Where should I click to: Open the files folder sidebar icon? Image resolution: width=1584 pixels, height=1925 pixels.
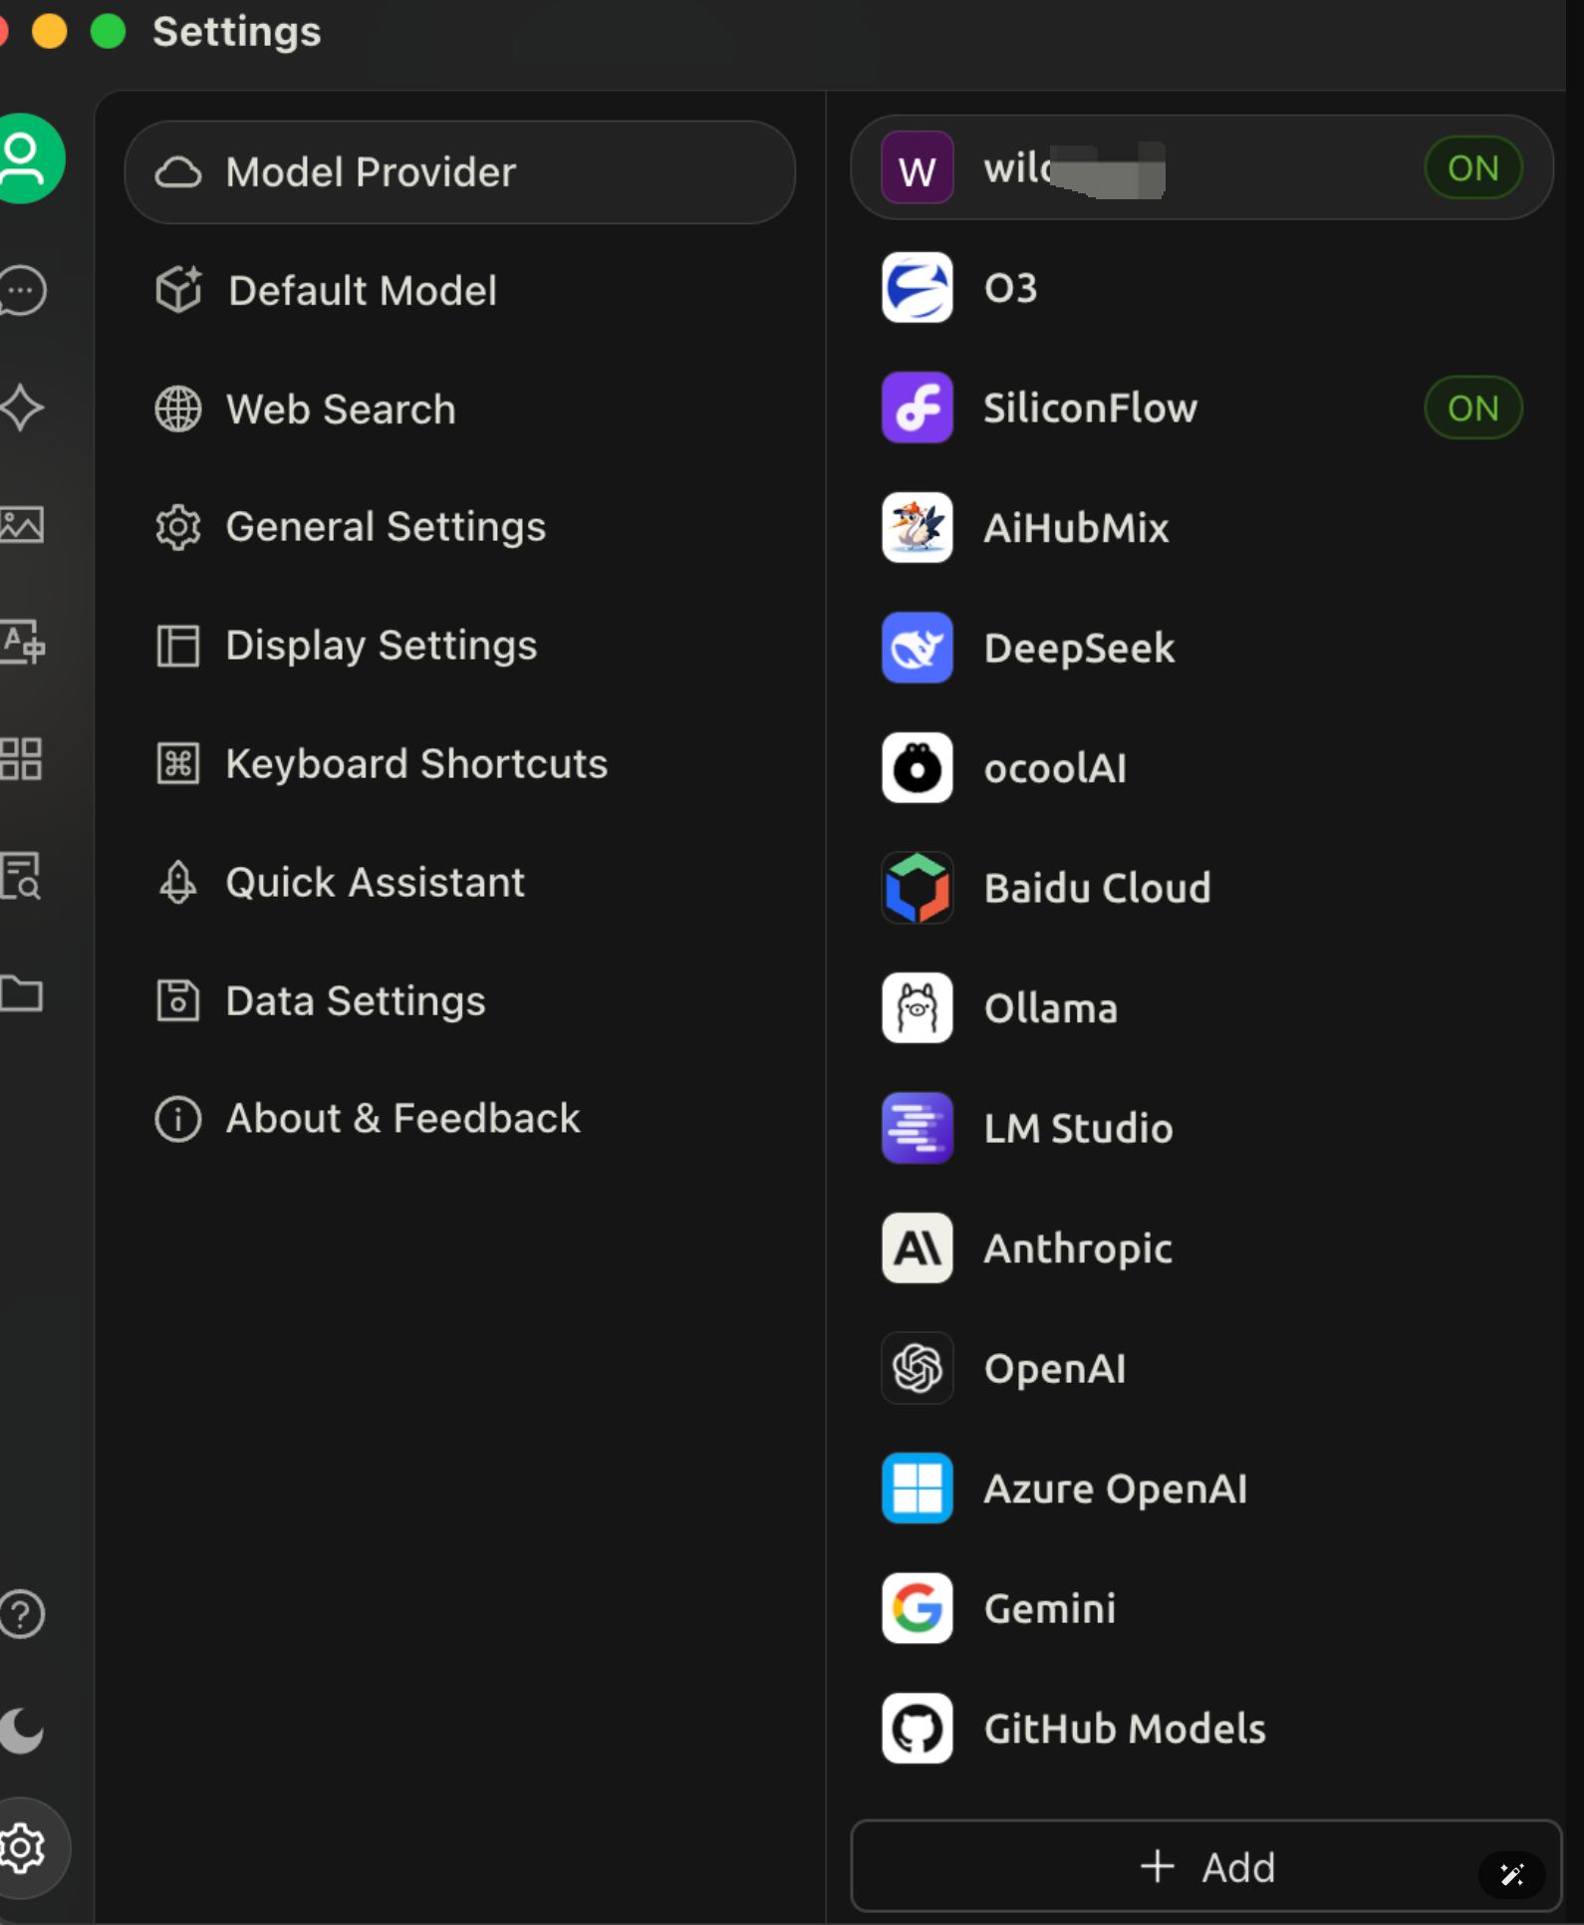point(22,993)
